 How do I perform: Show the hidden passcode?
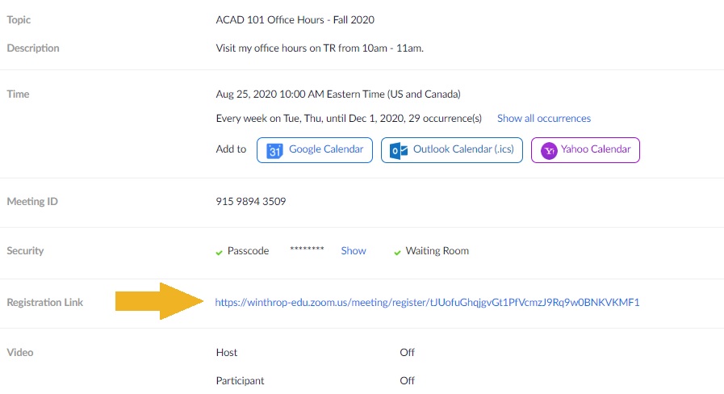click(x=354, y=250)
